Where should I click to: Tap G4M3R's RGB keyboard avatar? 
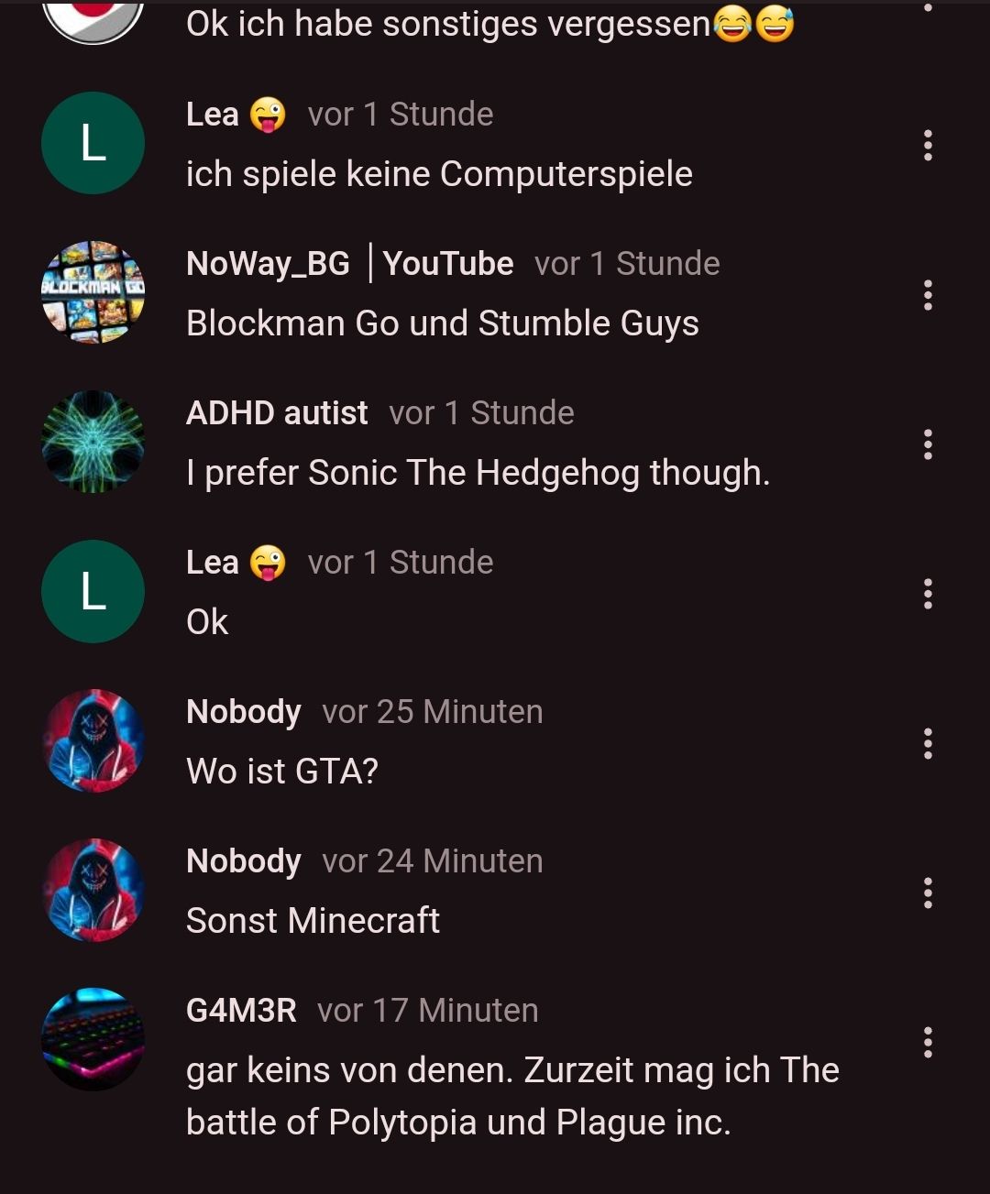93,1039
